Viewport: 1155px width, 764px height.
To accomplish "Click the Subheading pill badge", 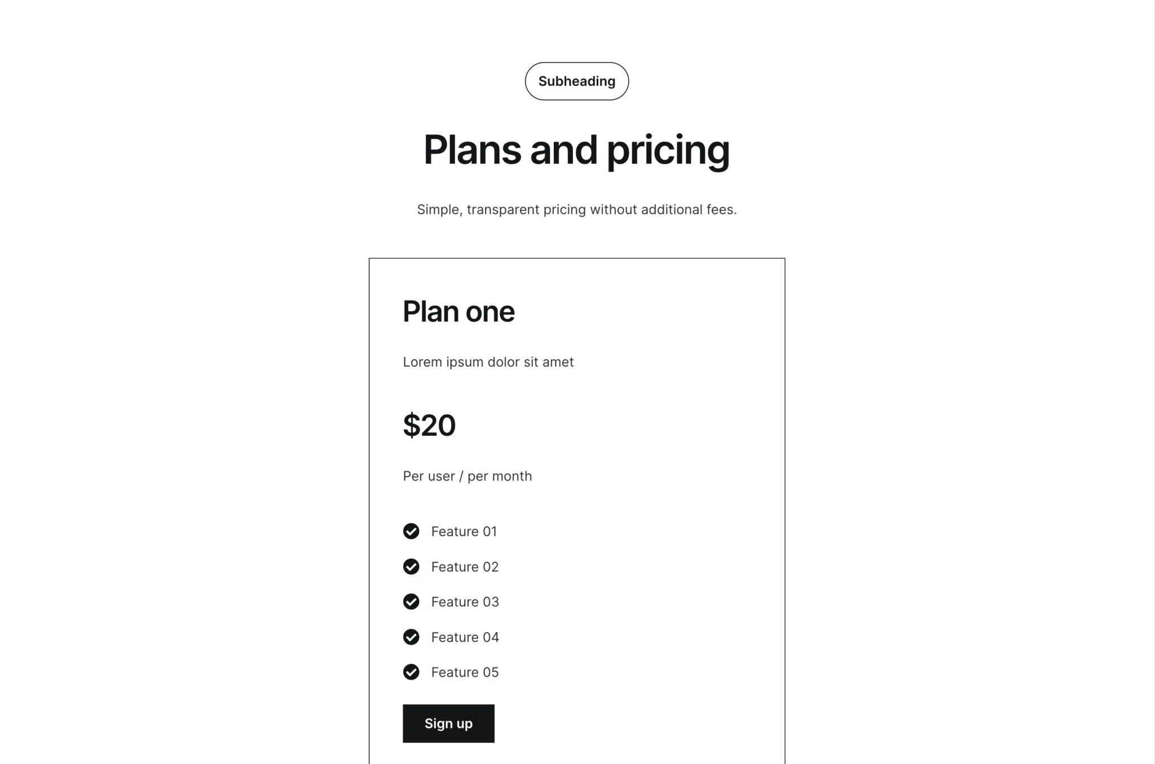I will click(x=576, y=81).
